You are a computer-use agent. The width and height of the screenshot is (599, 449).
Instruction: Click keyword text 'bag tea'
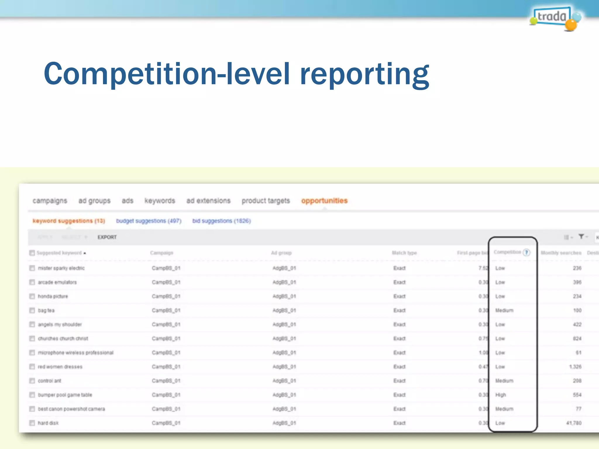pos(46,310)
